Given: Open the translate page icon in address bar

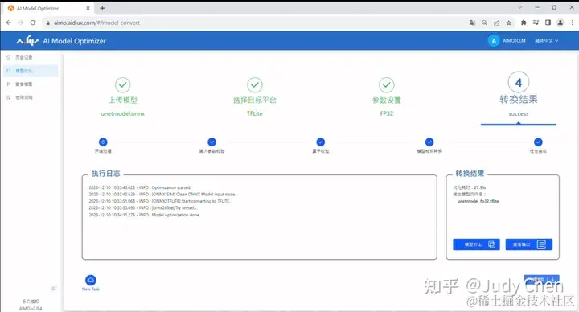Looking at the screenshot, I should (472, 23).
